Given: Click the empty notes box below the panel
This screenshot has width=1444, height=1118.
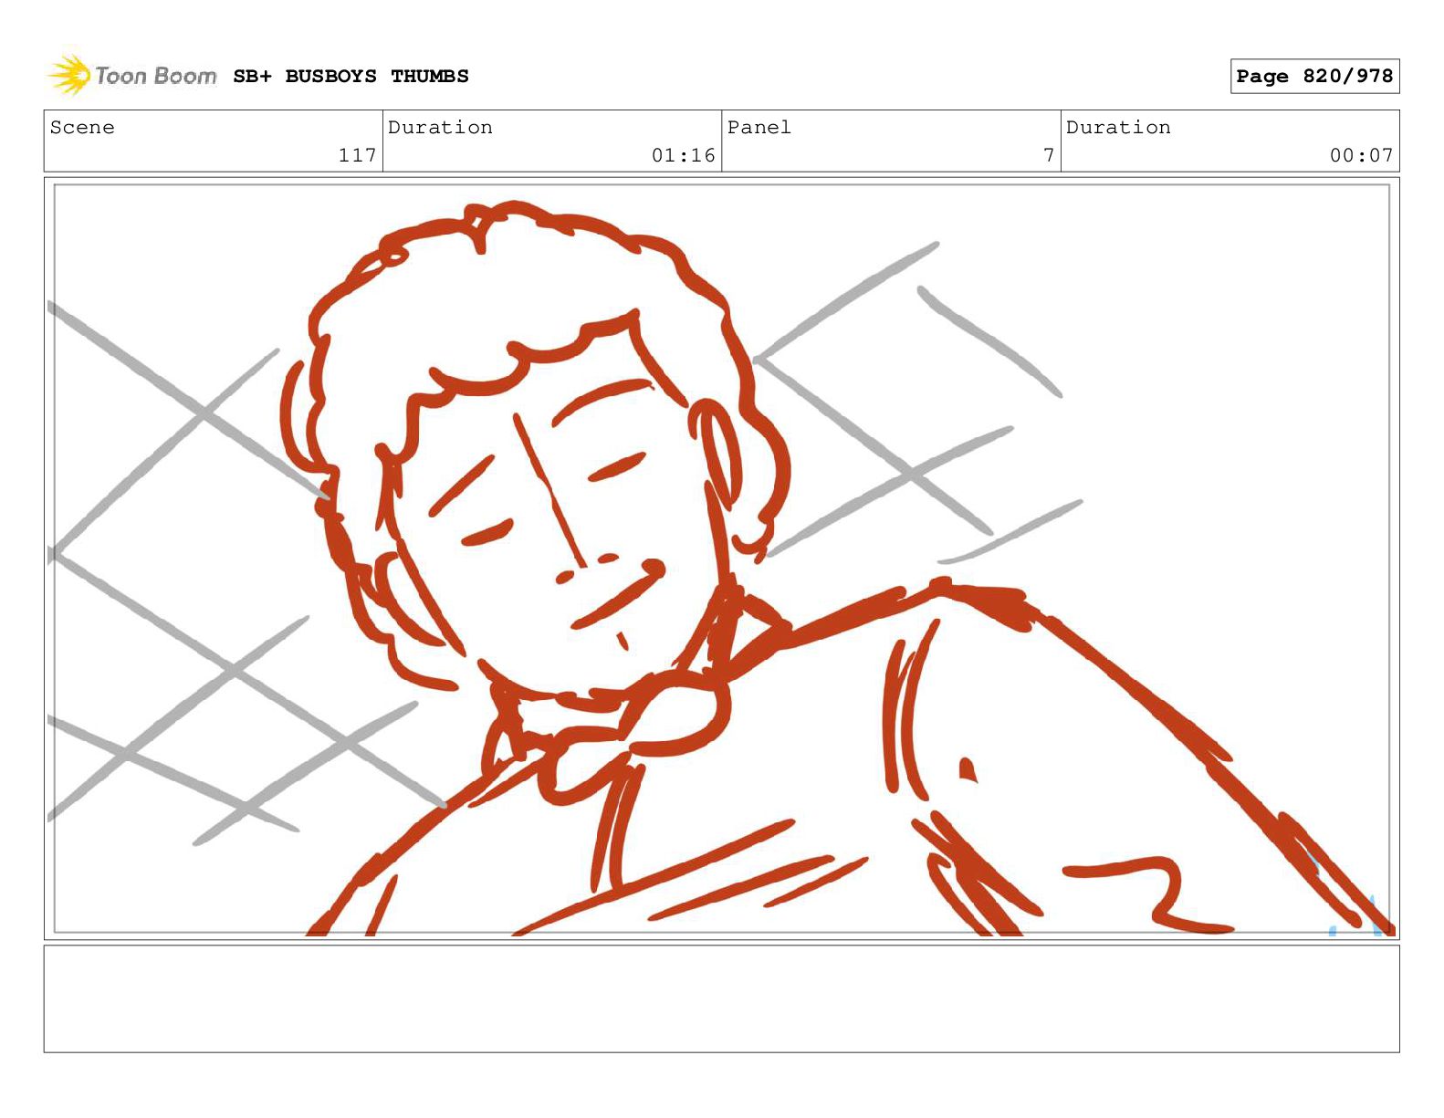Looking at the screenshot, I should 721,998.
